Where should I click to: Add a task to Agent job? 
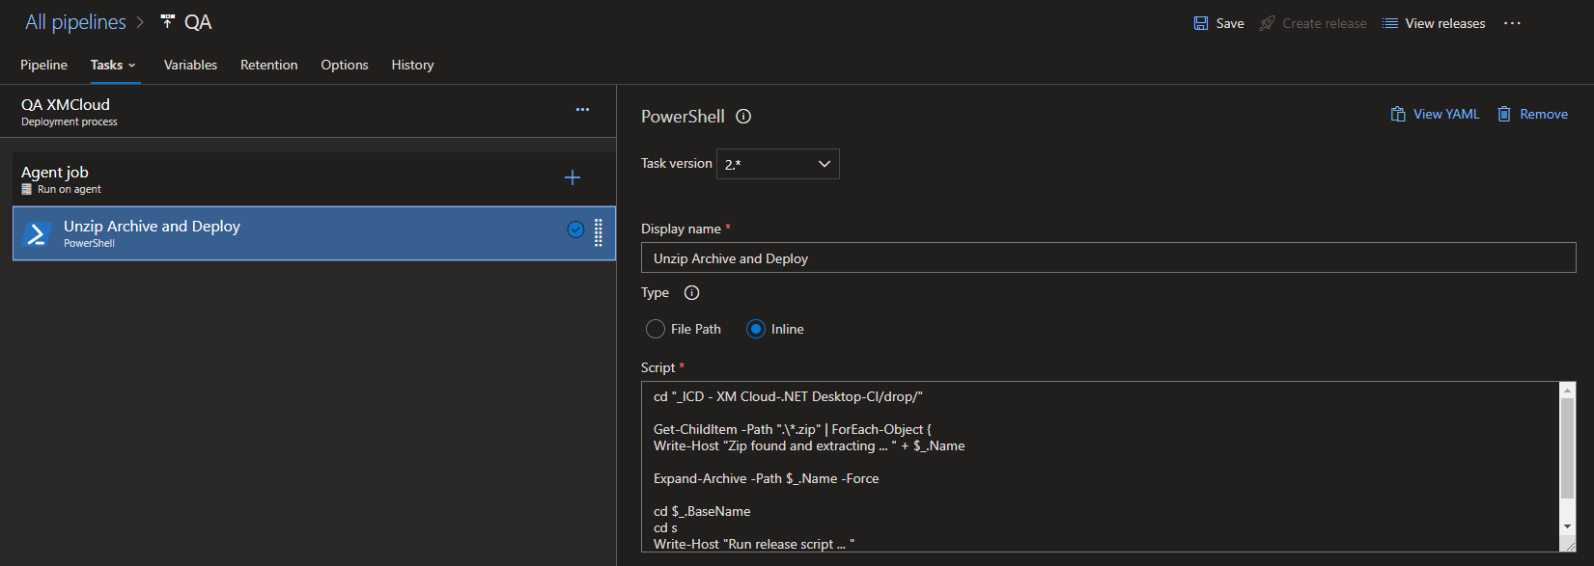pos(573,177)
